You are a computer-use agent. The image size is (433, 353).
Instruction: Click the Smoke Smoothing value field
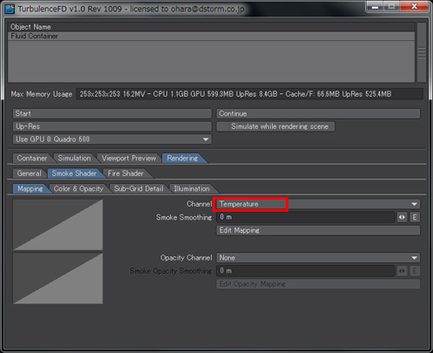click(306, 217)
